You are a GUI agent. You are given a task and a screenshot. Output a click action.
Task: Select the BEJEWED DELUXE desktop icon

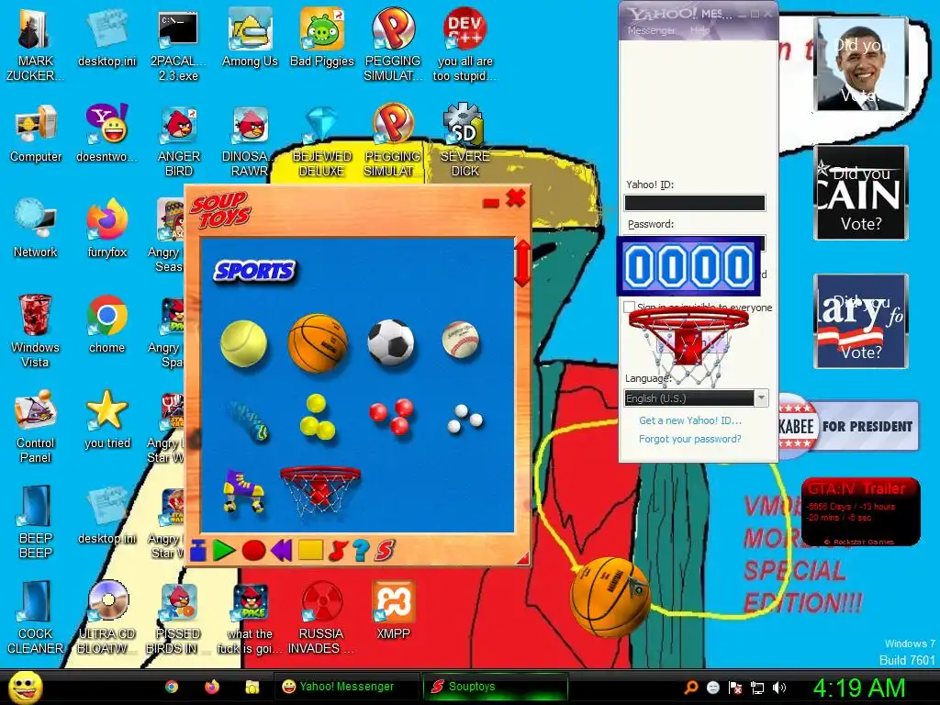[x=322, y=140]
